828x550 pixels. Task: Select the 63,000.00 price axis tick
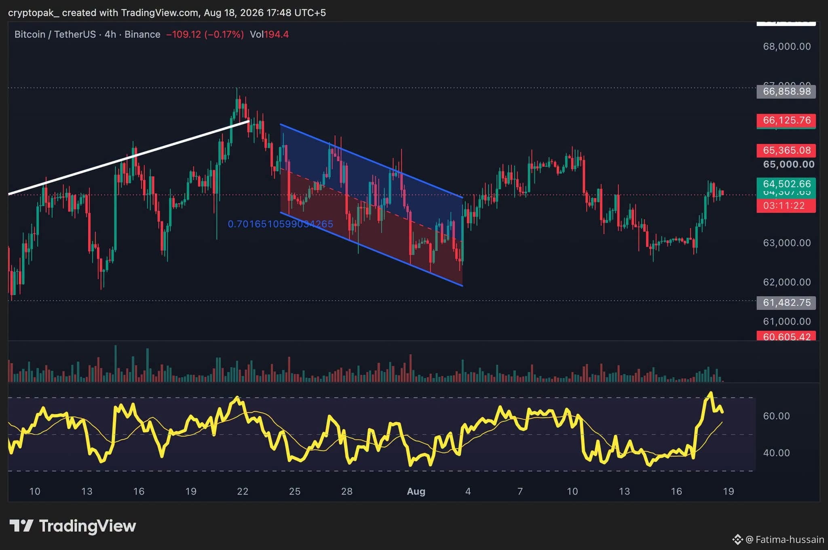pyautogui.click(x=787, y=243)
